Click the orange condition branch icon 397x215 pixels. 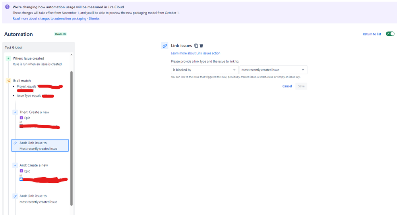pos(8,81)
